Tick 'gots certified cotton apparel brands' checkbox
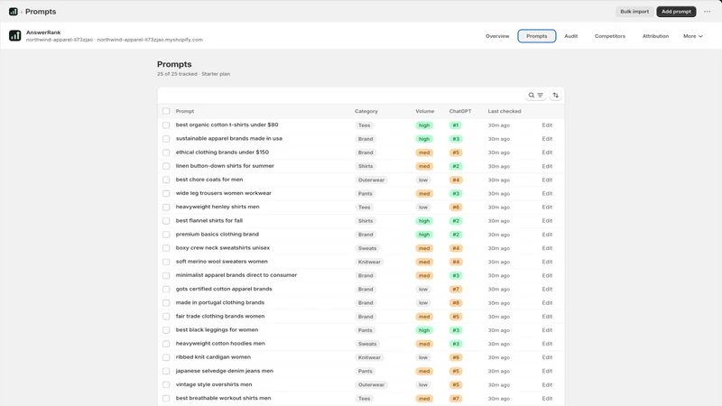 point(166,289)
